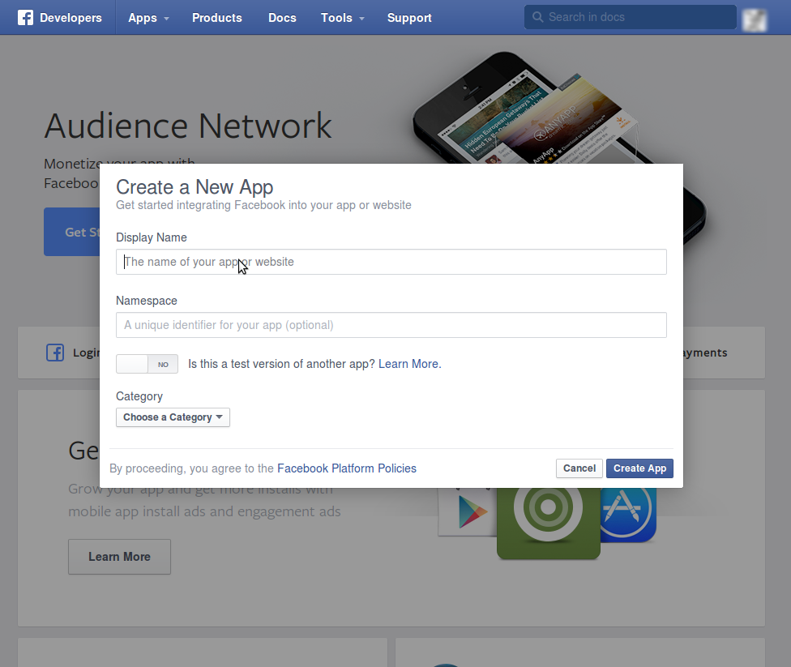Click the green target app icon
Viewport: 791px width, 667px height.
[x=549, y=522]
